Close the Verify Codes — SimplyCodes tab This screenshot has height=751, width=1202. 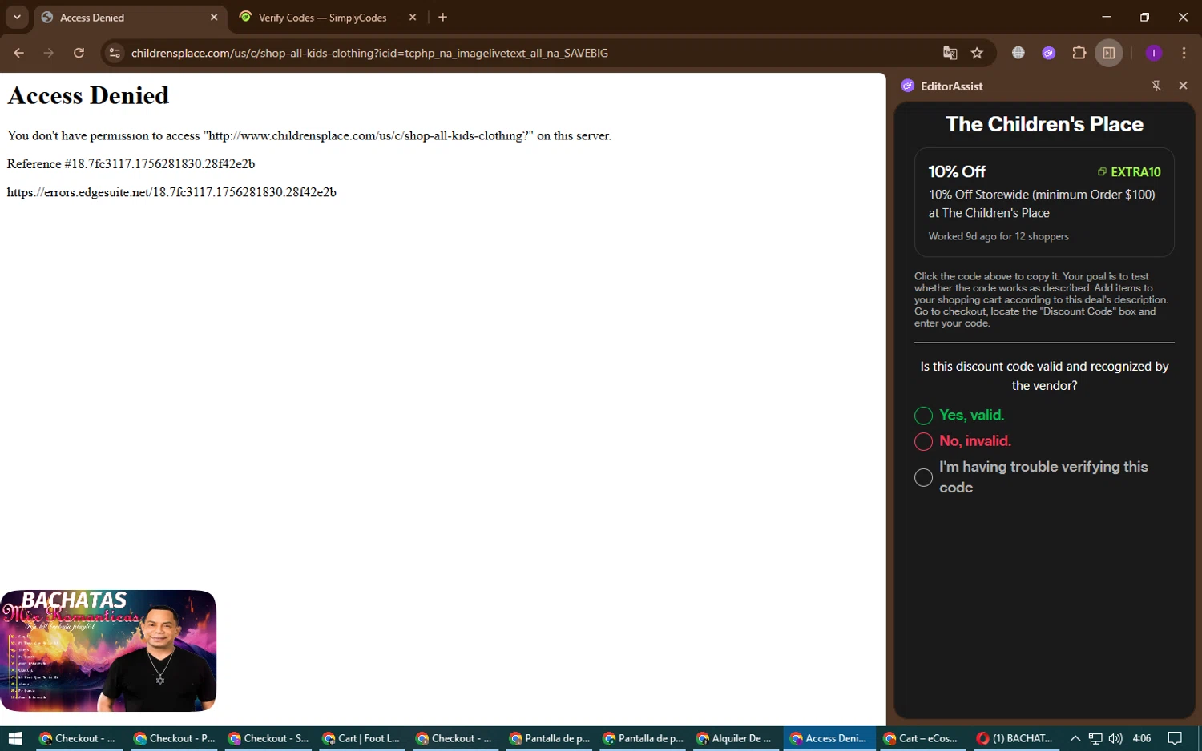(413, 18)
